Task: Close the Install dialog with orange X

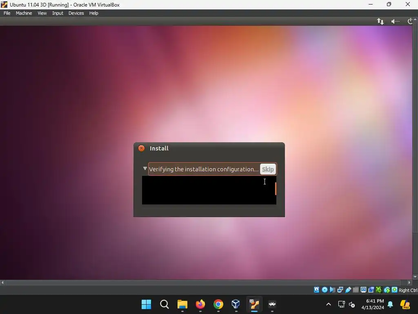Action: (x=141, y=148)
